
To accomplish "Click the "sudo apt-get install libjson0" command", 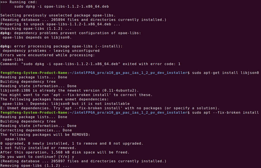I will [225, 73].
